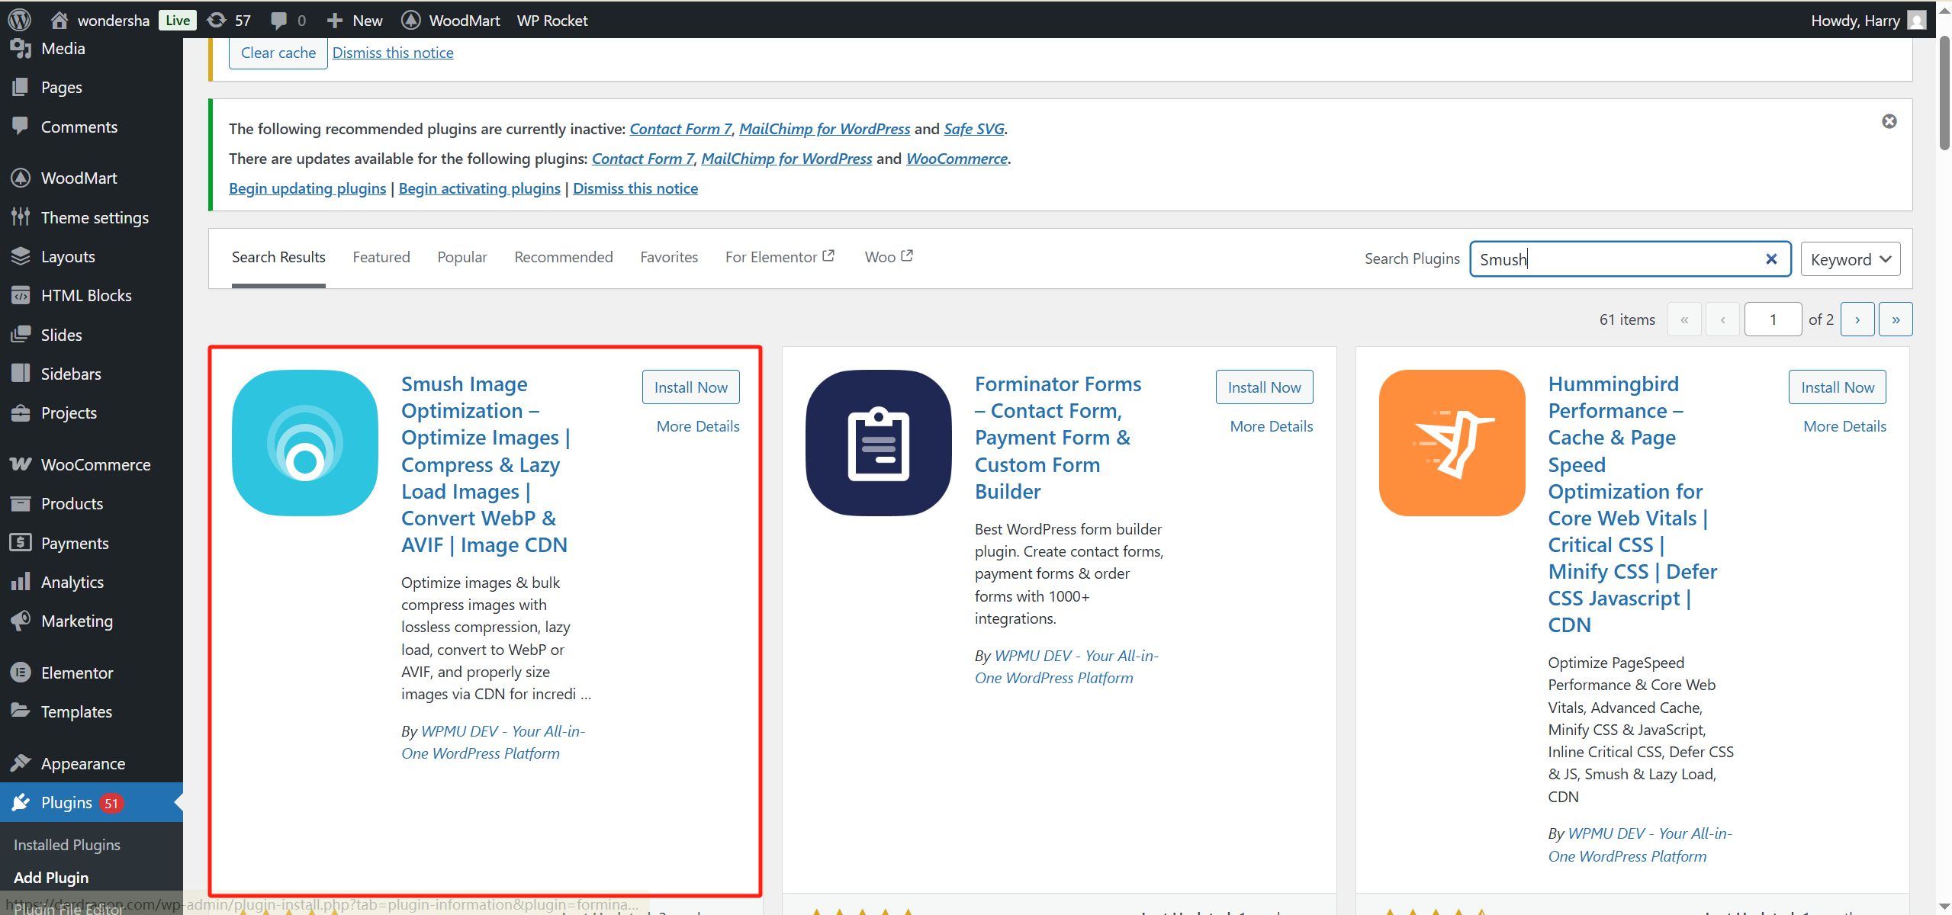
Task: Open Elementor in the sidebar menu
Action: pyautogui.click(x=76, y=673)
